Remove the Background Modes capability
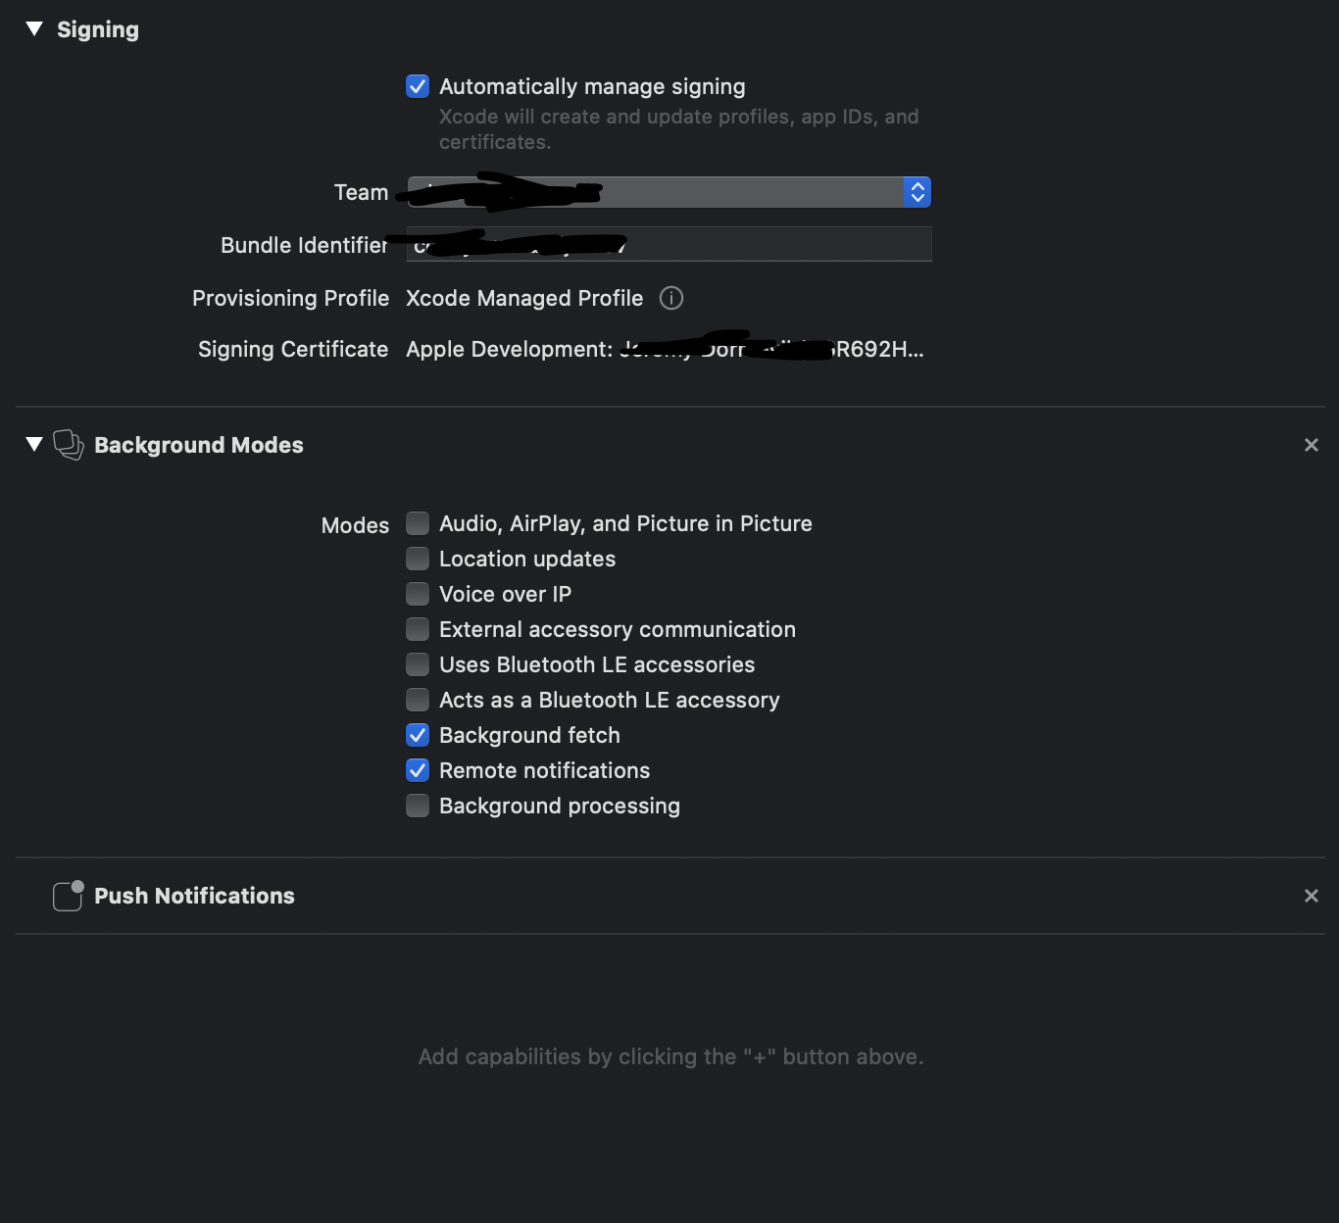This screenshot has width=1339, height=1223. [x=1311, y=445]
